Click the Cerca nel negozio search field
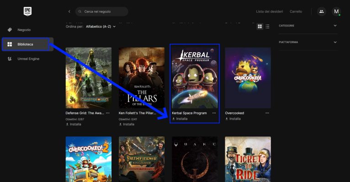The height and width of the screenshot is (182, 350). 103,11
